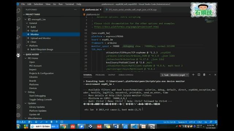Click the running tasks indicator showing 1
The width and height of the screenshot is (234, 131).
pos(30,122)
